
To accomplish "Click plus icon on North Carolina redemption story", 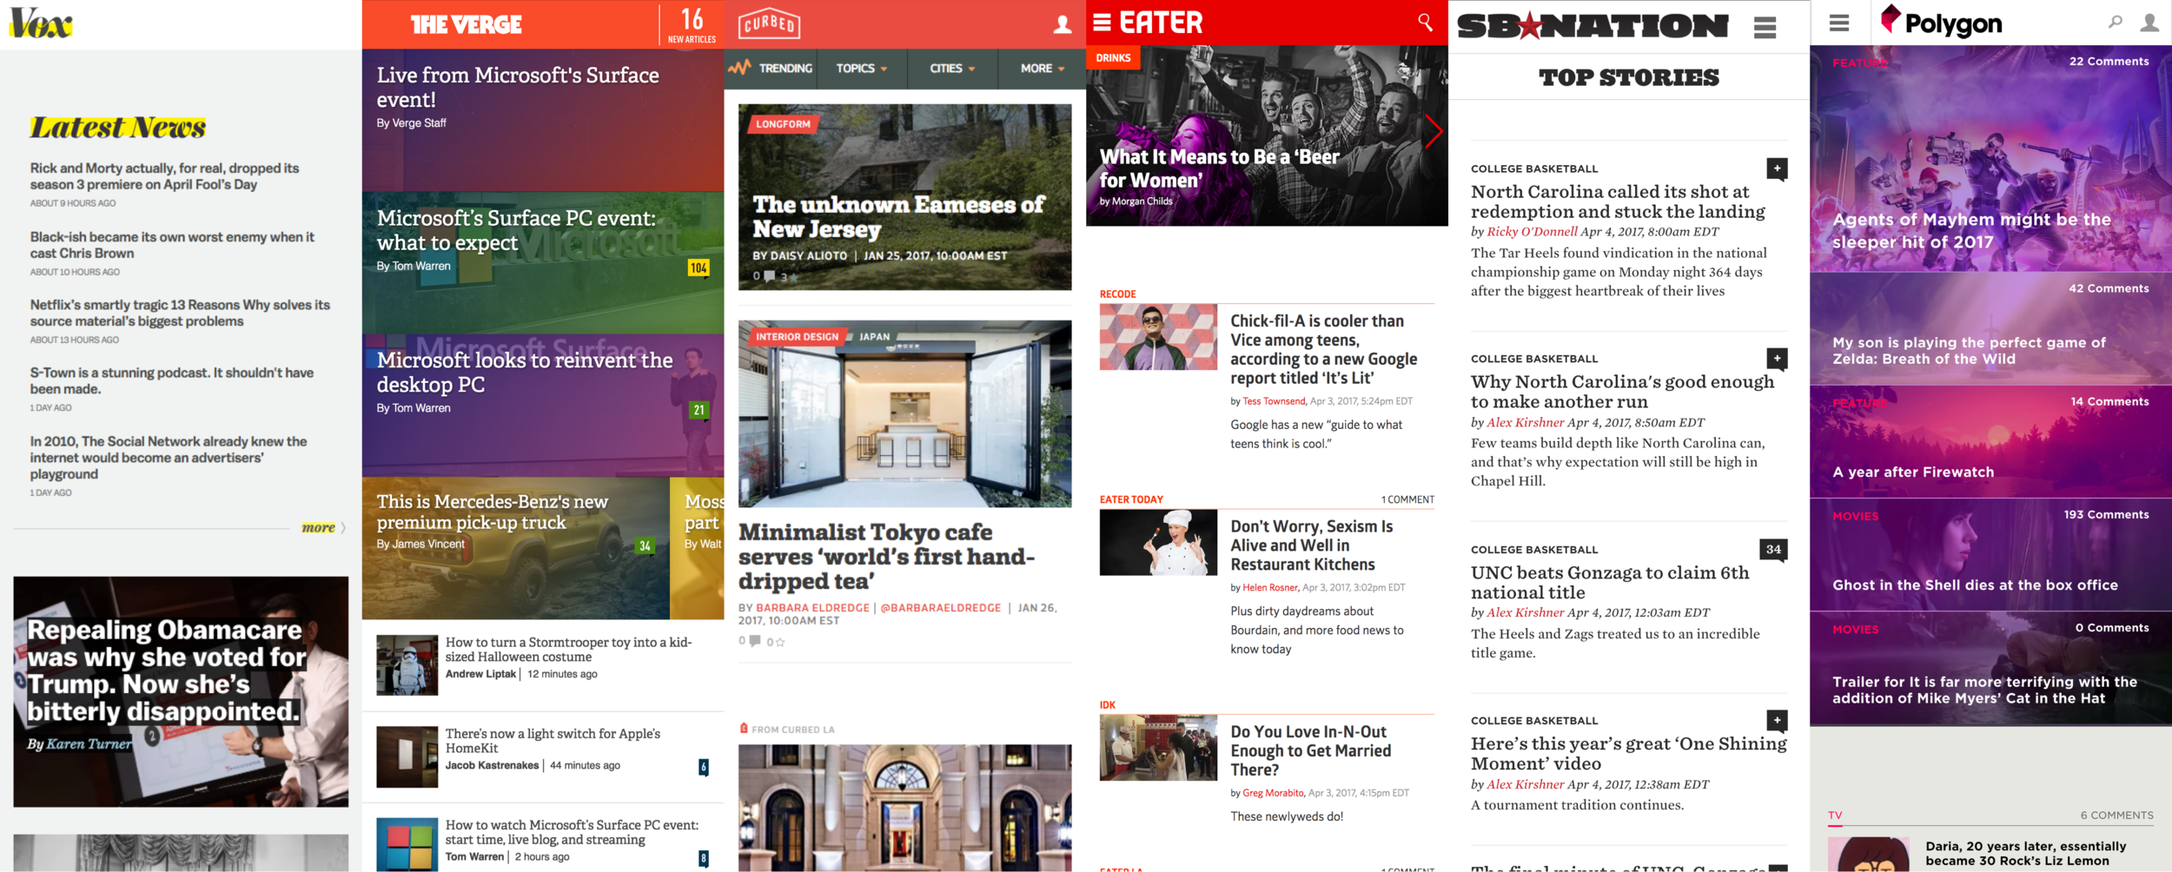I will [x=1777, y=168].
